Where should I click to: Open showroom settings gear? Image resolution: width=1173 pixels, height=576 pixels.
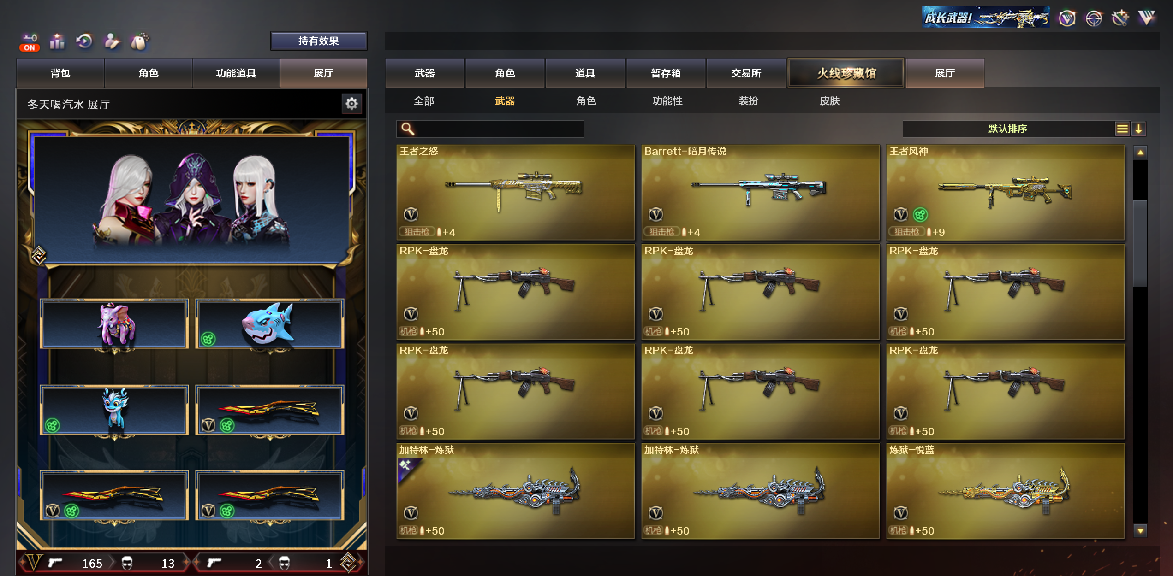click(351, 104)
